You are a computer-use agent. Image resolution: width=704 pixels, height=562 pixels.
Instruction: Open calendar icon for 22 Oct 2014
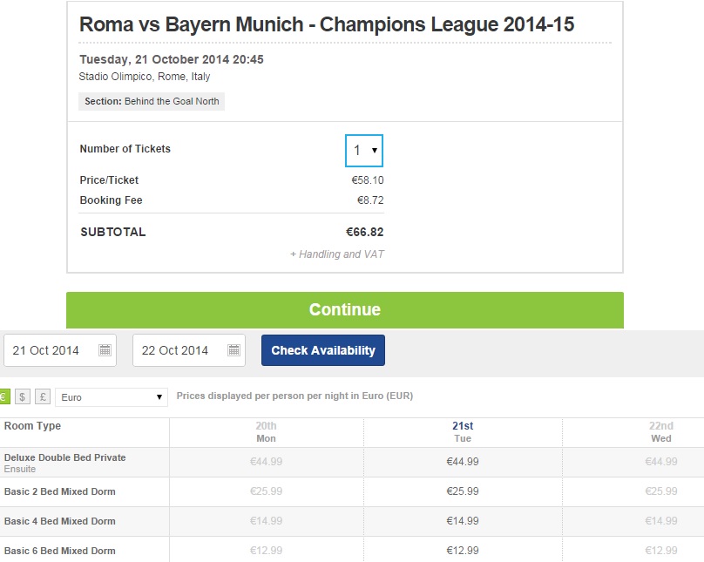coord(234,350)
